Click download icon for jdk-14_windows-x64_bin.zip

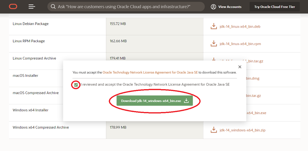point(214,130)
